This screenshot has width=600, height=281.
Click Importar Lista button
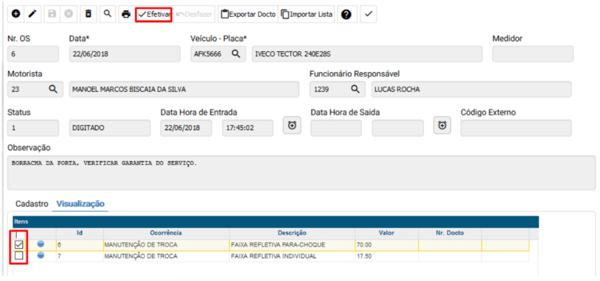pyautogui.click(x=306, y=14)
